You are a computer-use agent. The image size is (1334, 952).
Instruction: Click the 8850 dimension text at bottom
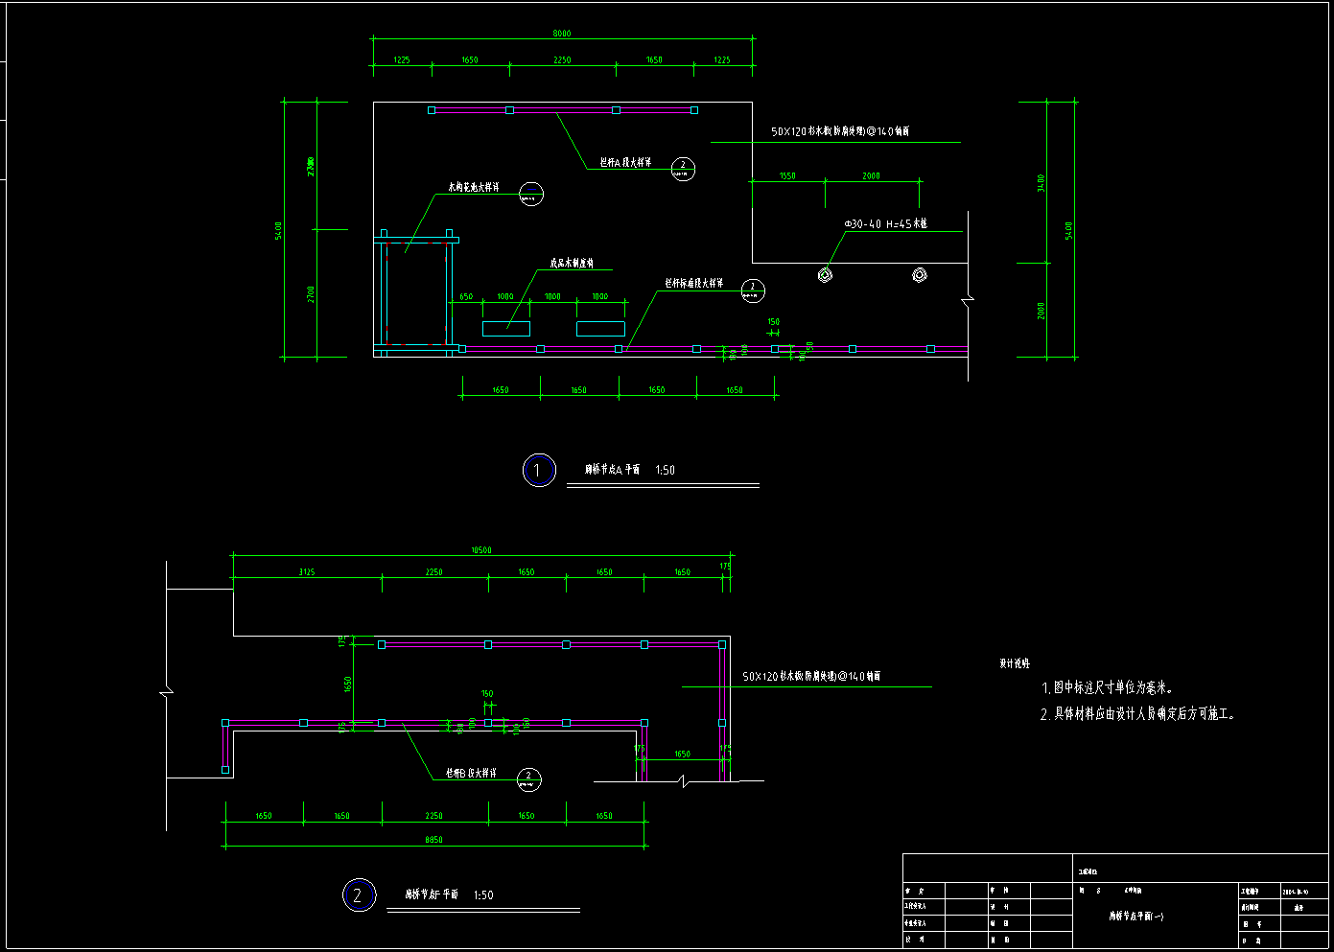(x=433, y=840)
